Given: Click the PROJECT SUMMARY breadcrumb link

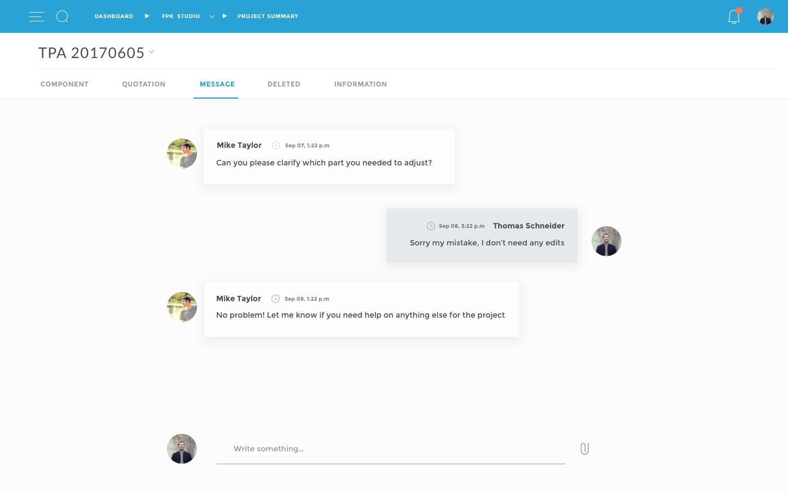Looking at the screenshot, I should click(268, 16).
